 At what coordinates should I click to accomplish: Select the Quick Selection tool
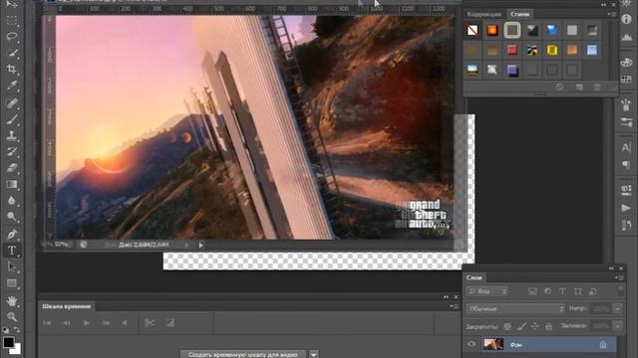pyautogui.click(x=12, y=53)
